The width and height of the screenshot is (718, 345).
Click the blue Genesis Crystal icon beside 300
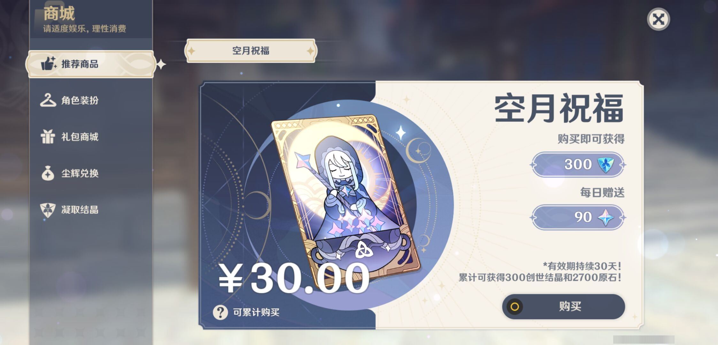(x=605, y=165)
